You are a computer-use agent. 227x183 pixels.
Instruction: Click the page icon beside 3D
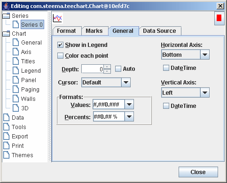[x=16, y=108]
